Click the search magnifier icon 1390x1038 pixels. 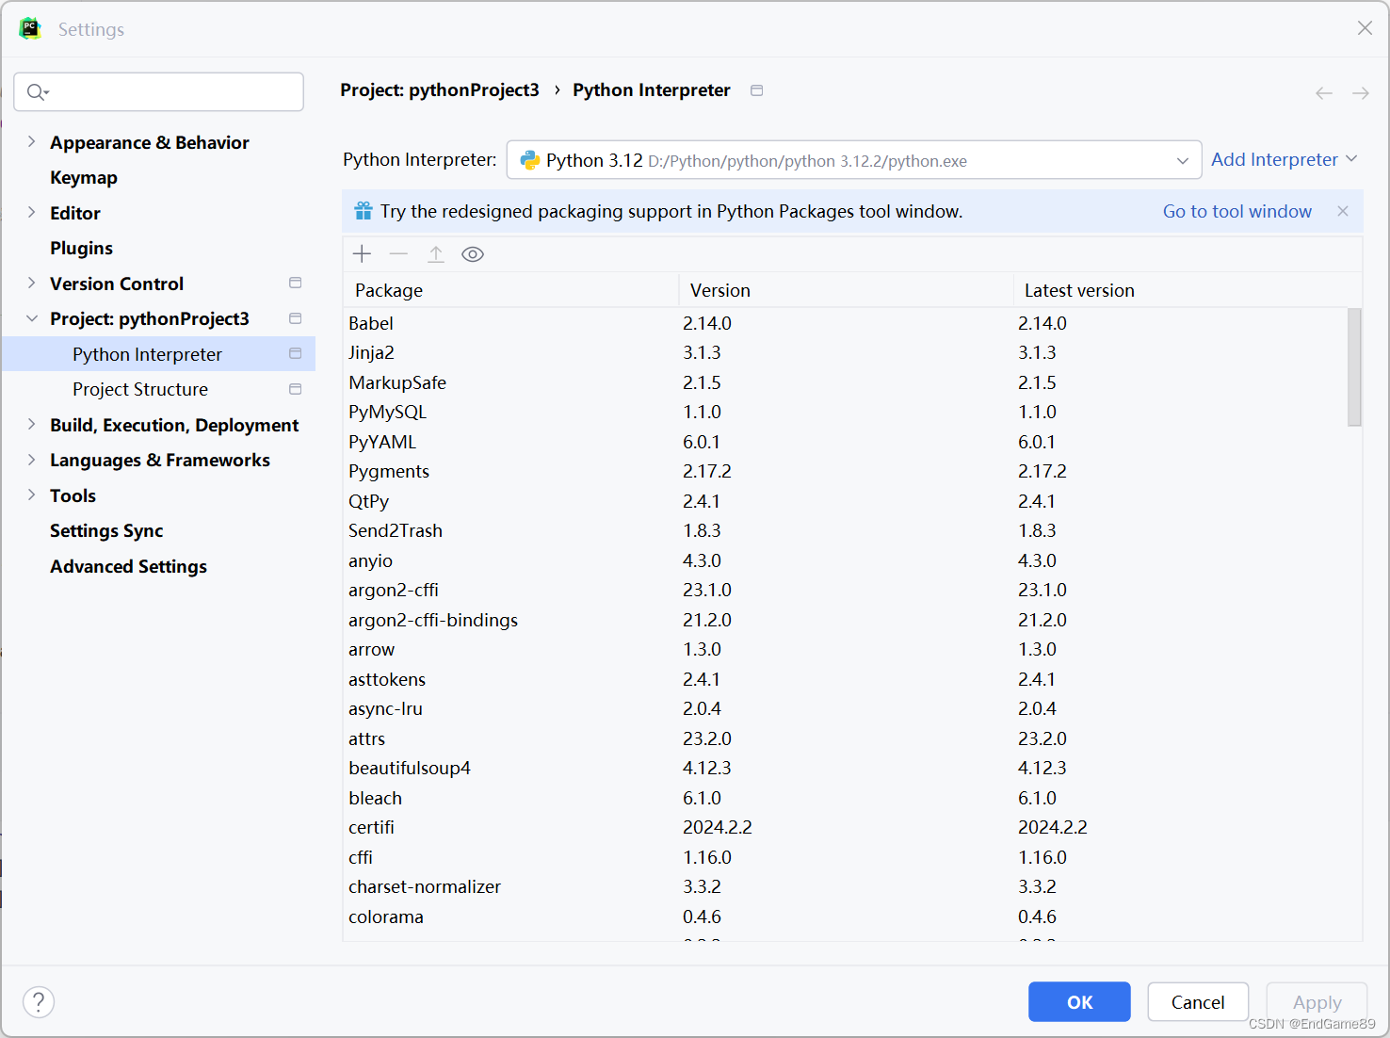38,91
